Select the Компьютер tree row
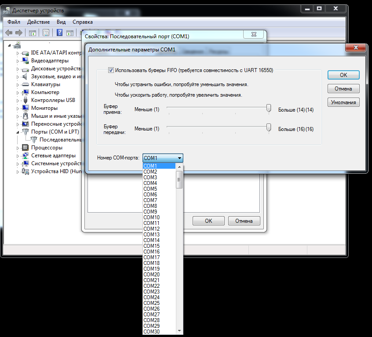Screen dimensions: 372x337 pyautogui.click(x=45, y=92)
